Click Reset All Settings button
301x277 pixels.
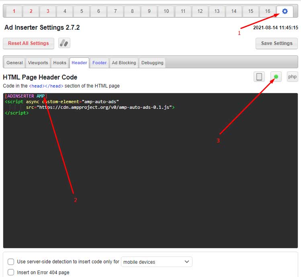click(x=29, y=43)
